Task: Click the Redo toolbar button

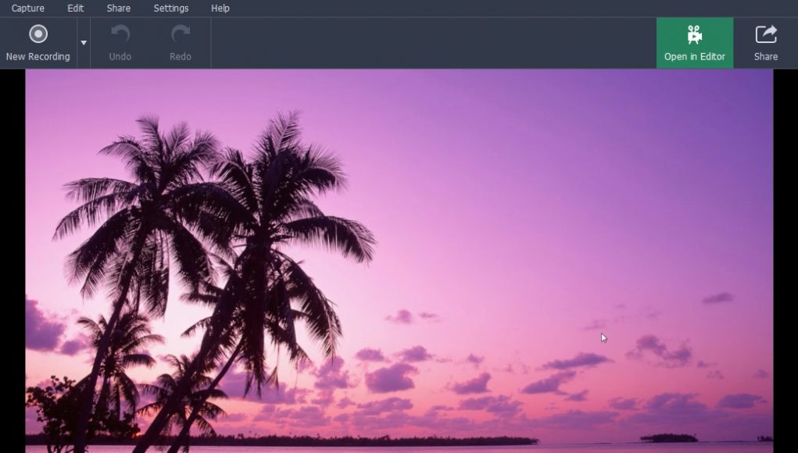Action: tap(181, 43)
